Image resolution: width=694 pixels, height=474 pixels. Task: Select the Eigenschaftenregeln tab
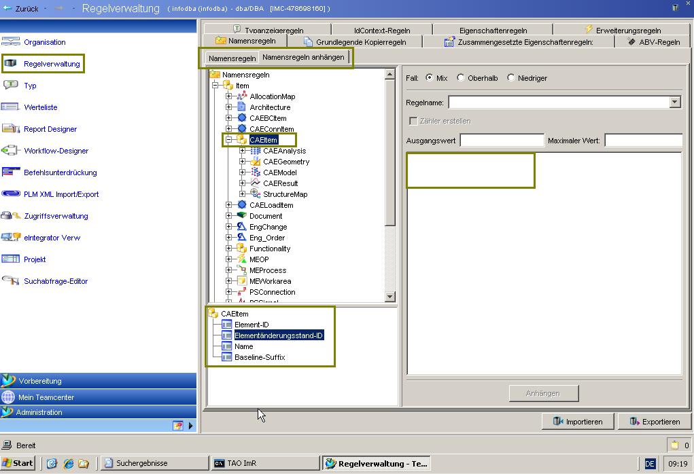click(x=493, y=30)
